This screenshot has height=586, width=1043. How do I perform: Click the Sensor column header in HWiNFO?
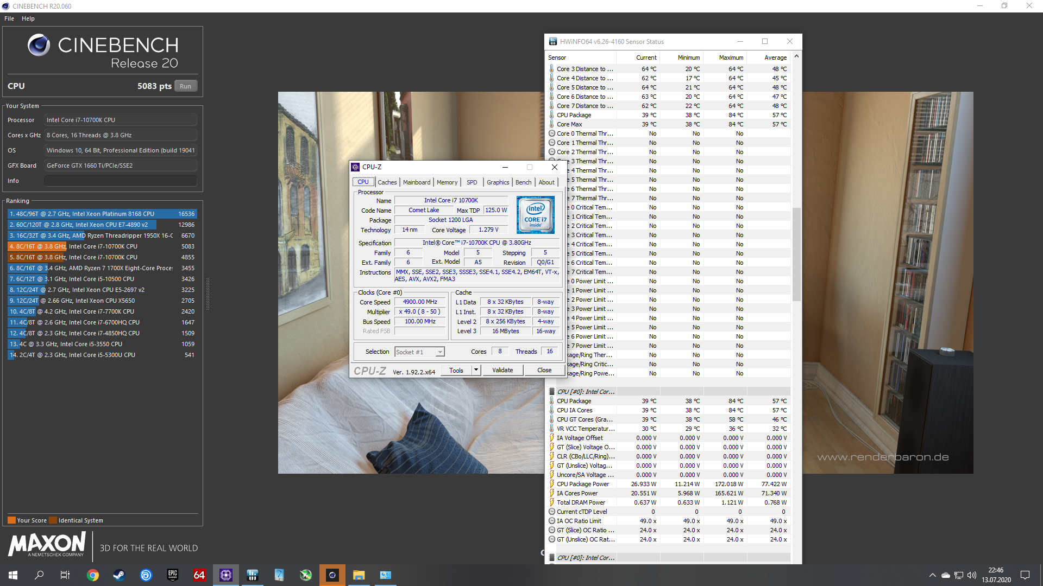[581, 58]
